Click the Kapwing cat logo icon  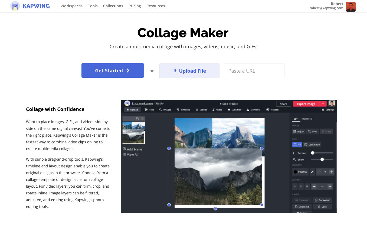(15, 6)
